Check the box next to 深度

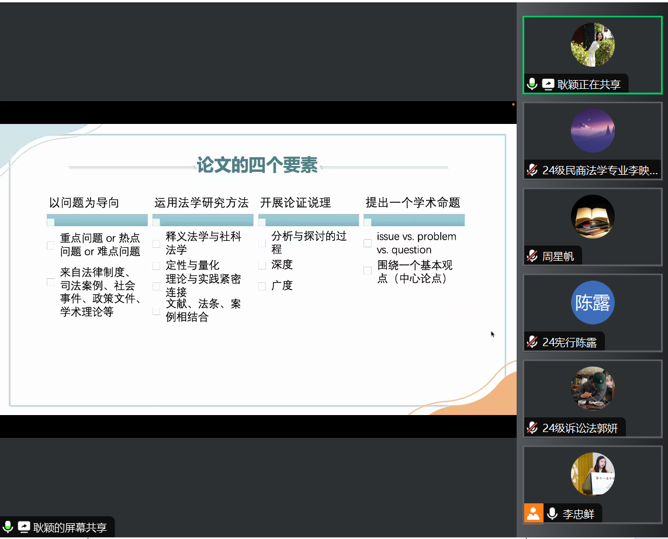coord(262,265)
